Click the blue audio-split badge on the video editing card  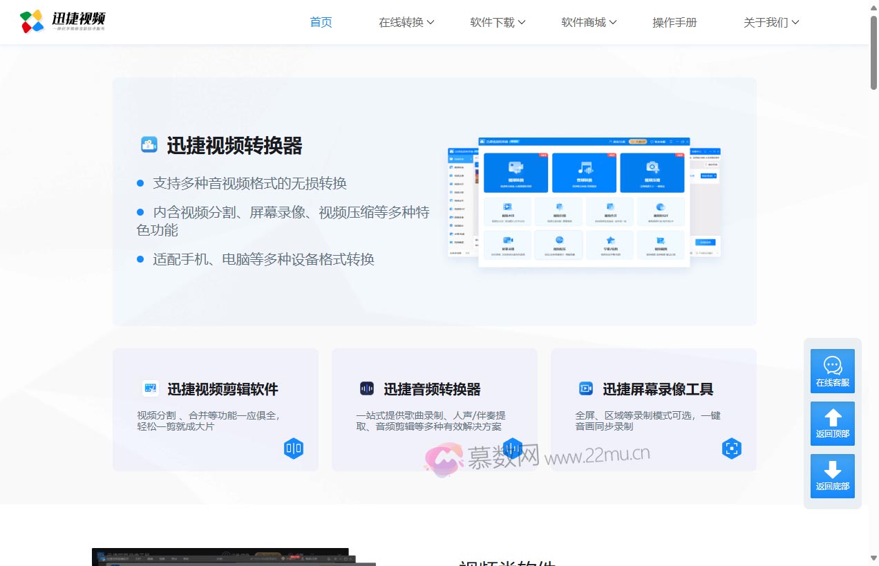294,448
